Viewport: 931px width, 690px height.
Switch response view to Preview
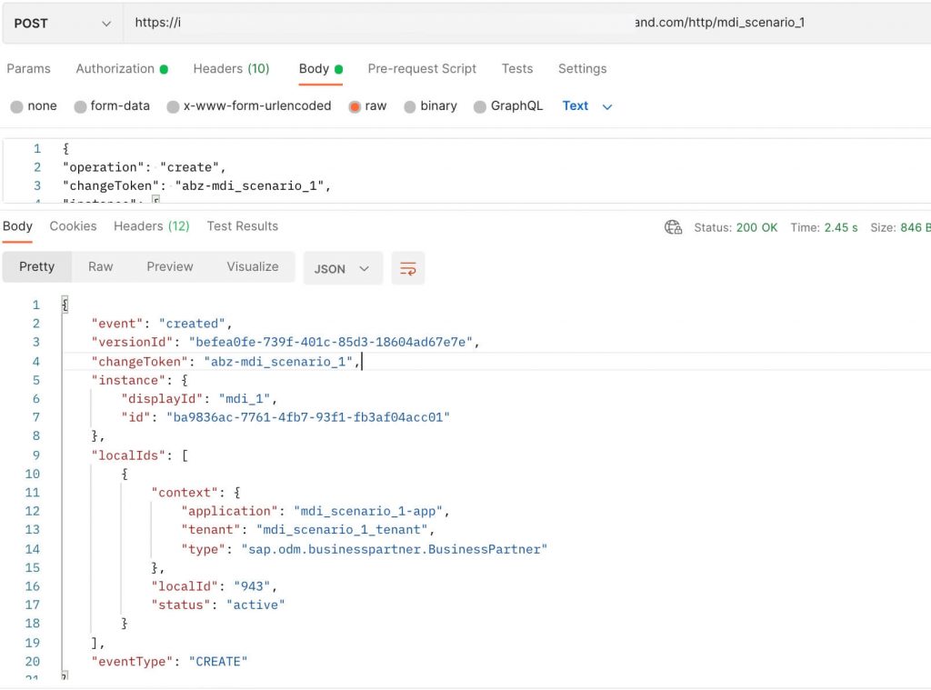pos(170,266)
